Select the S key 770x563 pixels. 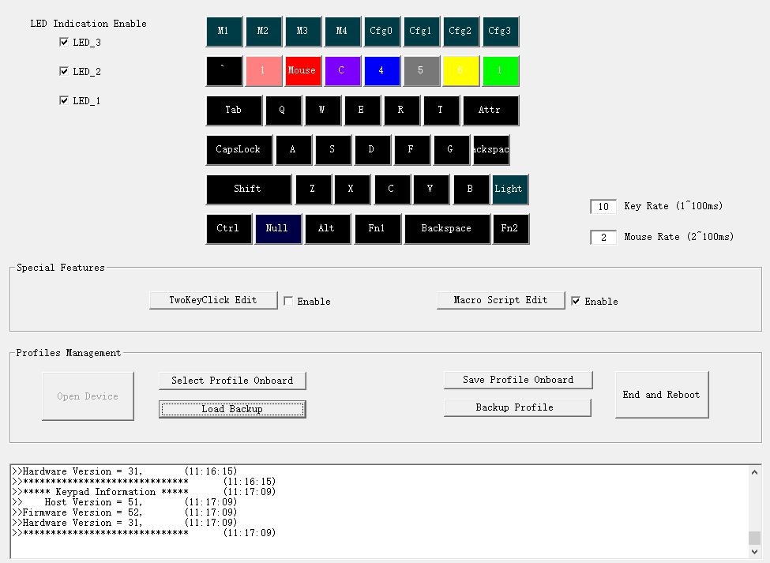(333, 150)
